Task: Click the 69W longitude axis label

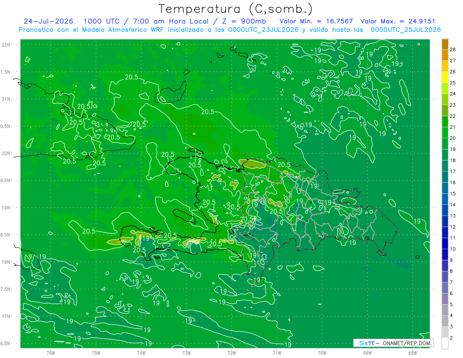Action: pyautogui.click(x=367, y=353)
